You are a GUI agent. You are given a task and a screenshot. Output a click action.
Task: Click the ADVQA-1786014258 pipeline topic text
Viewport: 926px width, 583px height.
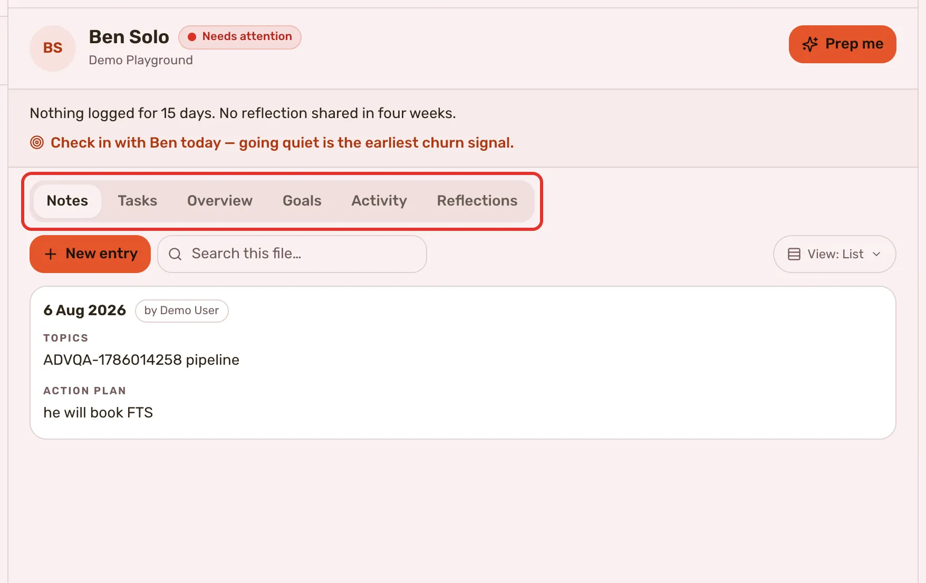[x=141, y=360]
